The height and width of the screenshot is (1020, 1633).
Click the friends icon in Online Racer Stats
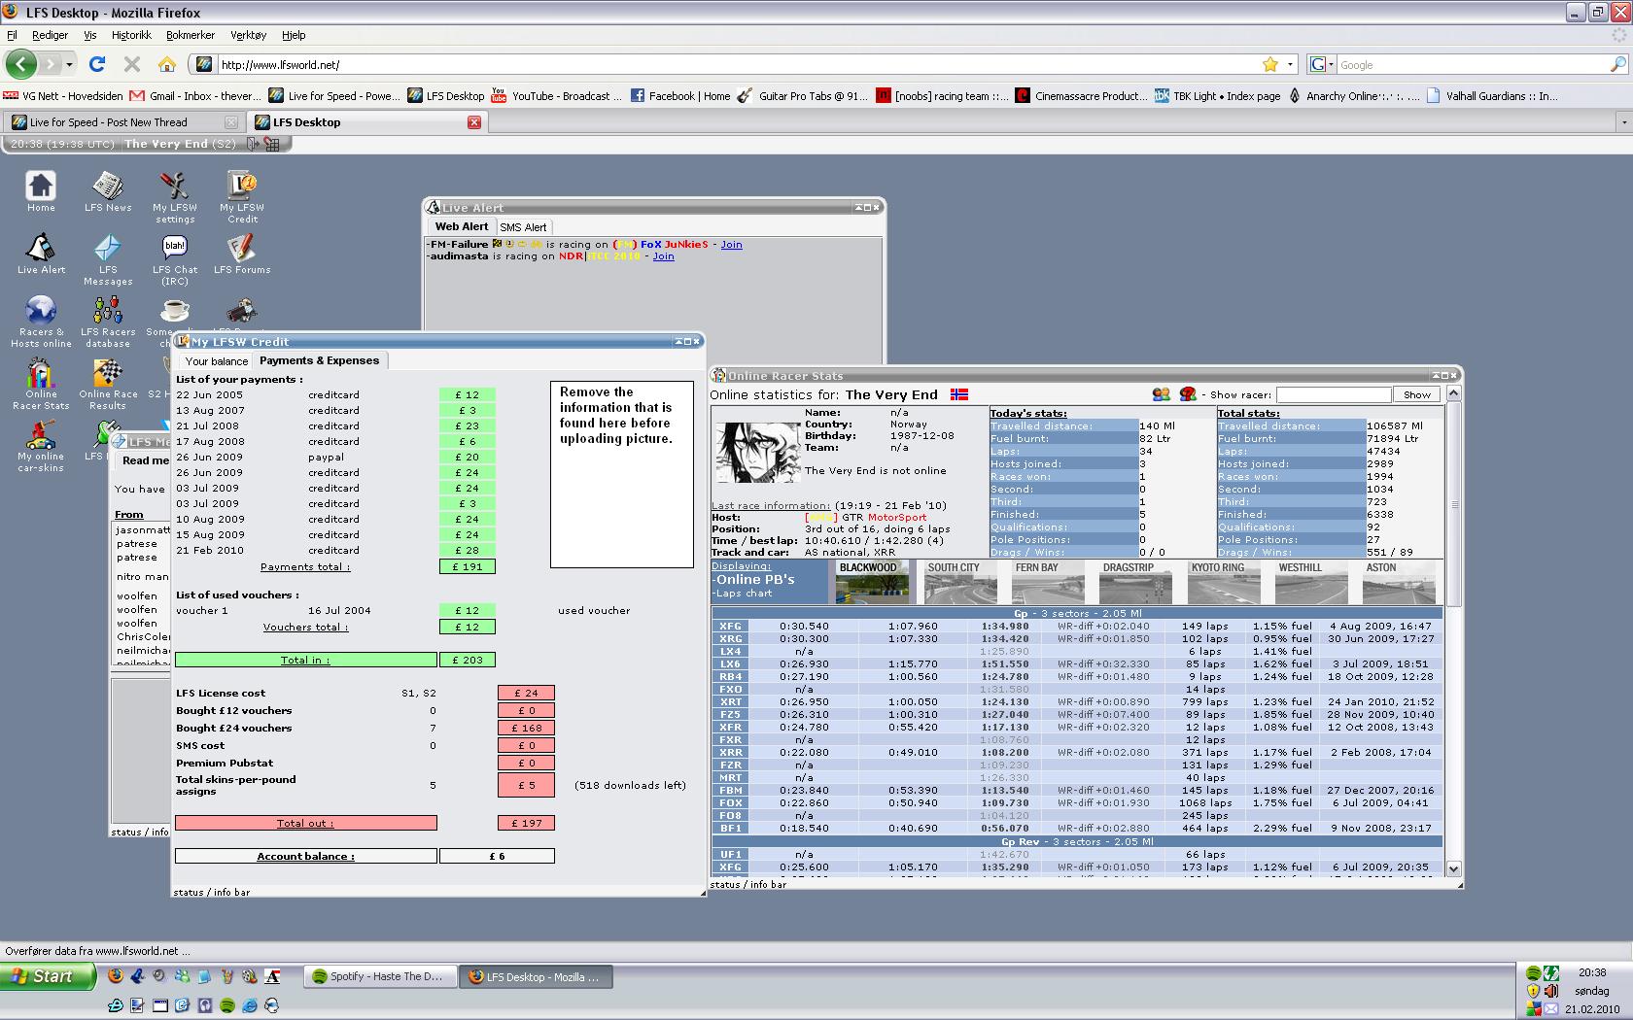(1161, 394)
